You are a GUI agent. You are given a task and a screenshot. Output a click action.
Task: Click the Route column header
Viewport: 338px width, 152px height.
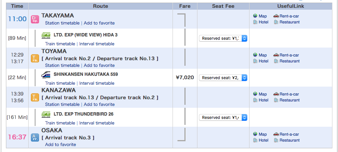(x=100, y=6)
